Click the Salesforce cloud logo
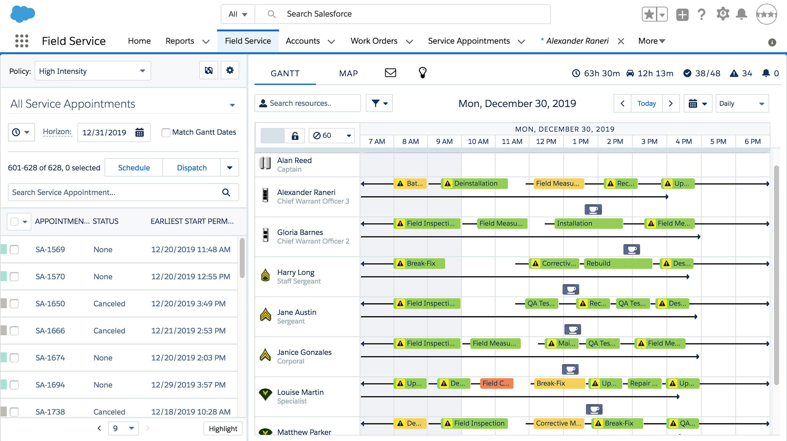This screenshot has width=787, height=441. (x=22, y=14)
